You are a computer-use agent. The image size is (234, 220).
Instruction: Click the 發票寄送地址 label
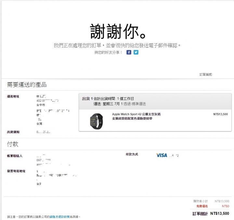pyautogui.click(x=16, y=171)
